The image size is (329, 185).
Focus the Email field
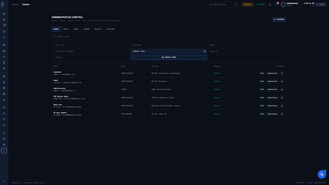tap(246, 45)
